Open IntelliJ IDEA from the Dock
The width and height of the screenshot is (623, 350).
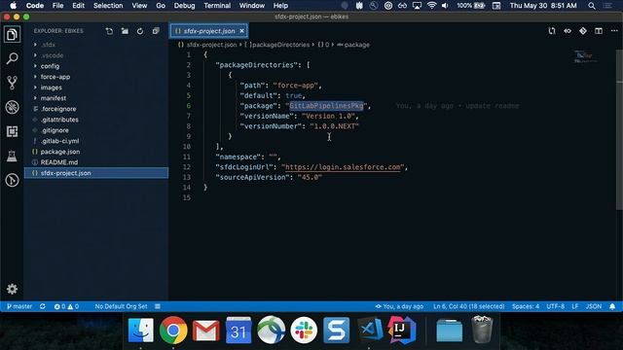point(402,330)
